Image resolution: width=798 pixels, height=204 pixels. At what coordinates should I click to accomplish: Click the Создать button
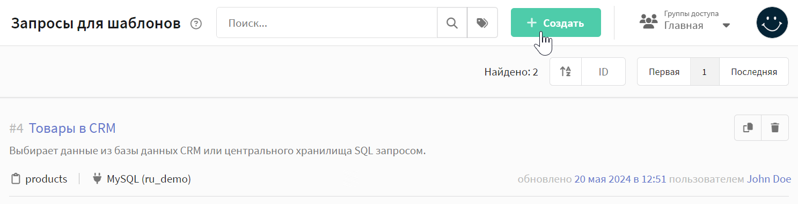click(555, 23)
